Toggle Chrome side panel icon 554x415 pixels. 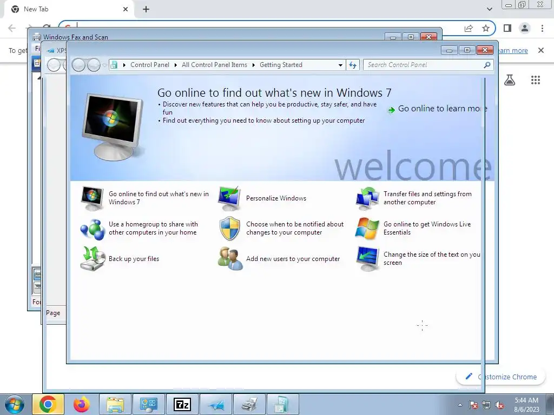[x=507, y=28]
